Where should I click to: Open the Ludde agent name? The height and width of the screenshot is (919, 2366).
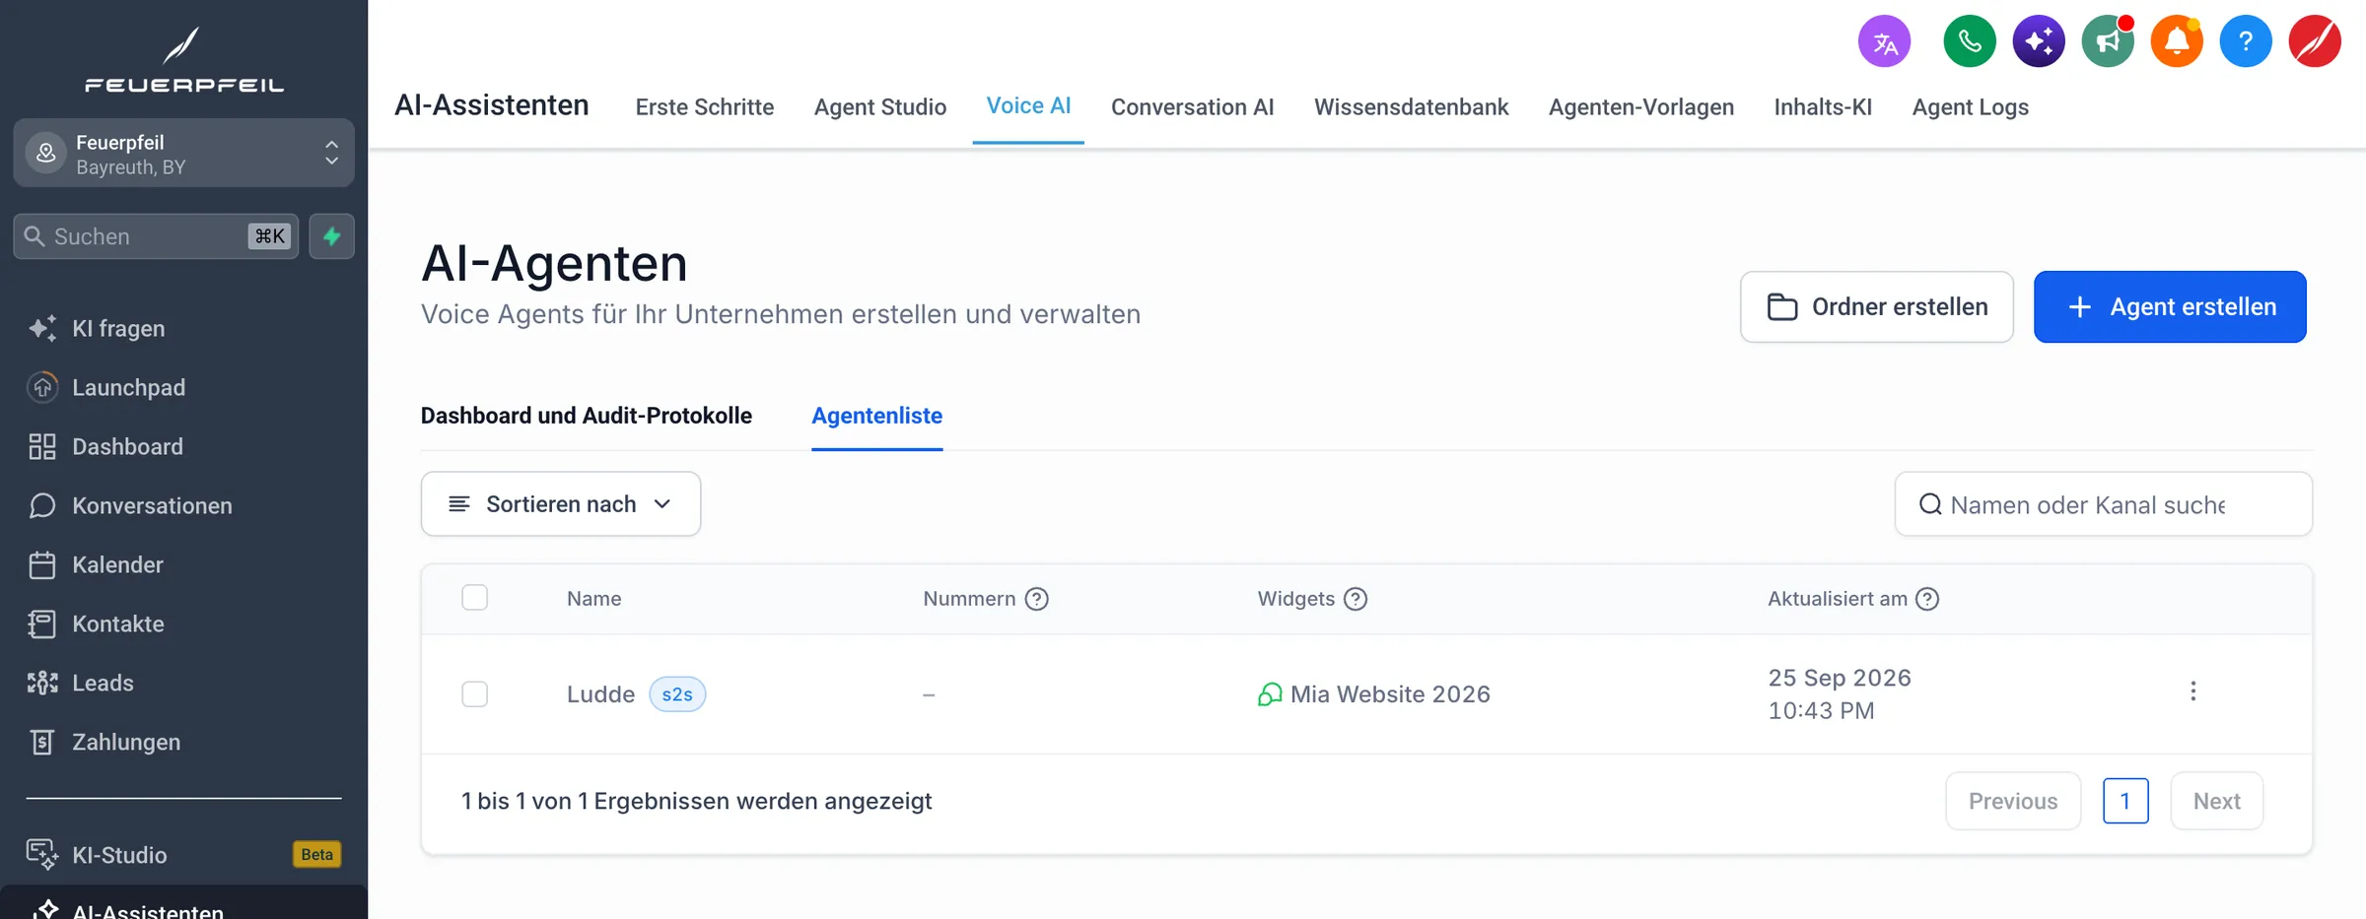click(x=600, y=694)
